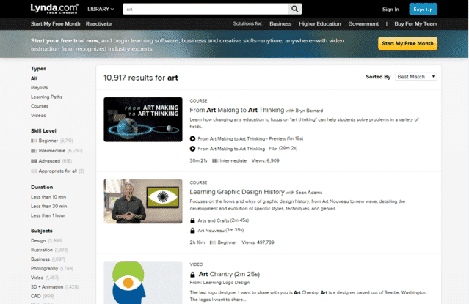The height and width of the screenshot is (304, 469).
Task: Filter results by Learning Paths
Action: 46,97
